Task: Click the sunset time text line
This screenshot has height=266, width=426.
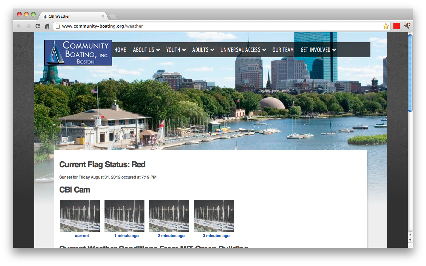Action: click(x=108, y=177)
